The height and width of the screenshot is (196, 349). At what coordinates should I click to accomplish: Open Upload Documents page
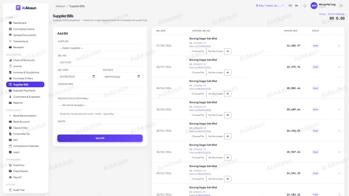[x=25, y=35]
